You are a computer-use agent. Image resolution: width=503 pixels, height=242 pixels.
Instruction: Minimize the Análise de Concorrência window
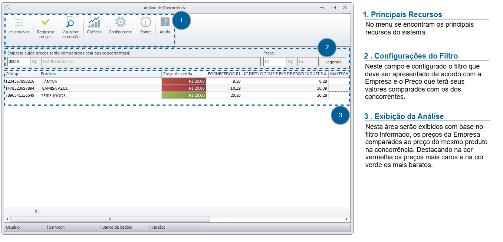322,7
